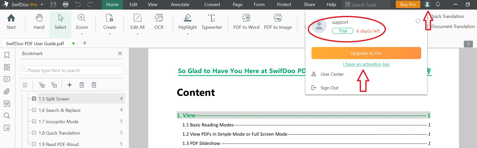Click the Undo arrow

78,5
